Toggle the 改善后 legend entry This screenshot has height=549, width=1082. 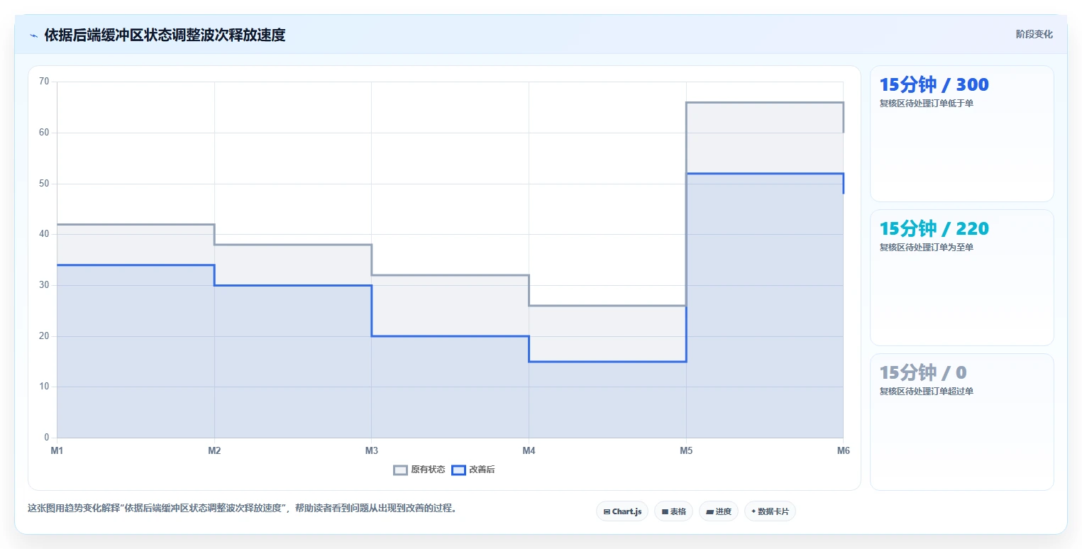click(x=473, y=470)
